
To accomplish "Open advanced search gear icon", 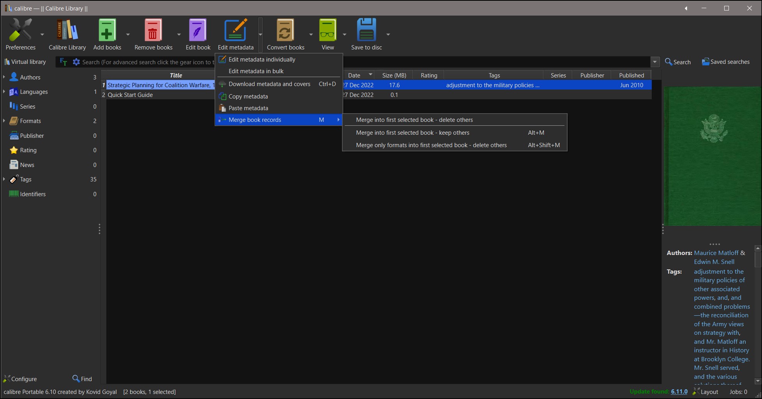I will pyautogui.click(x=76, y=62).
